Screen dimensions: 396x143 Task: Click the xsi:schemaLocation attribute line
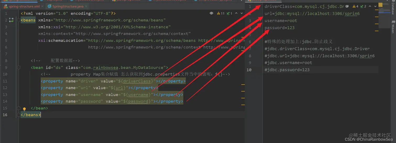pyautogui.click(x=141, y=41)
